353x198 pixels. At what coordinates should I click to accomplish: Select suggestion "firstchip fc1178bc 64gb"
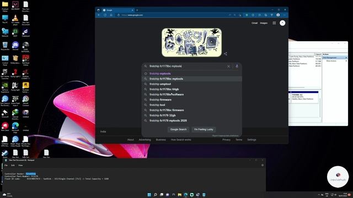coord(191,89)
